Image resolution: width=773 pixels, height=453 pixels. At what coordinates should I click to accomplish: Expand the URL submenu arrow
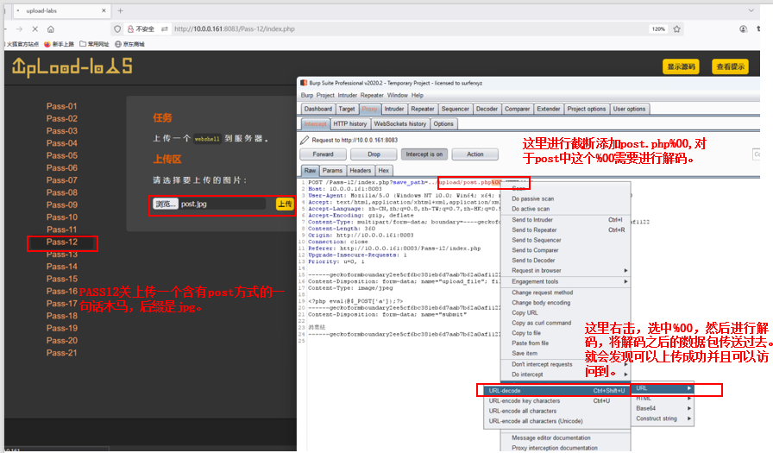point(688,388)
